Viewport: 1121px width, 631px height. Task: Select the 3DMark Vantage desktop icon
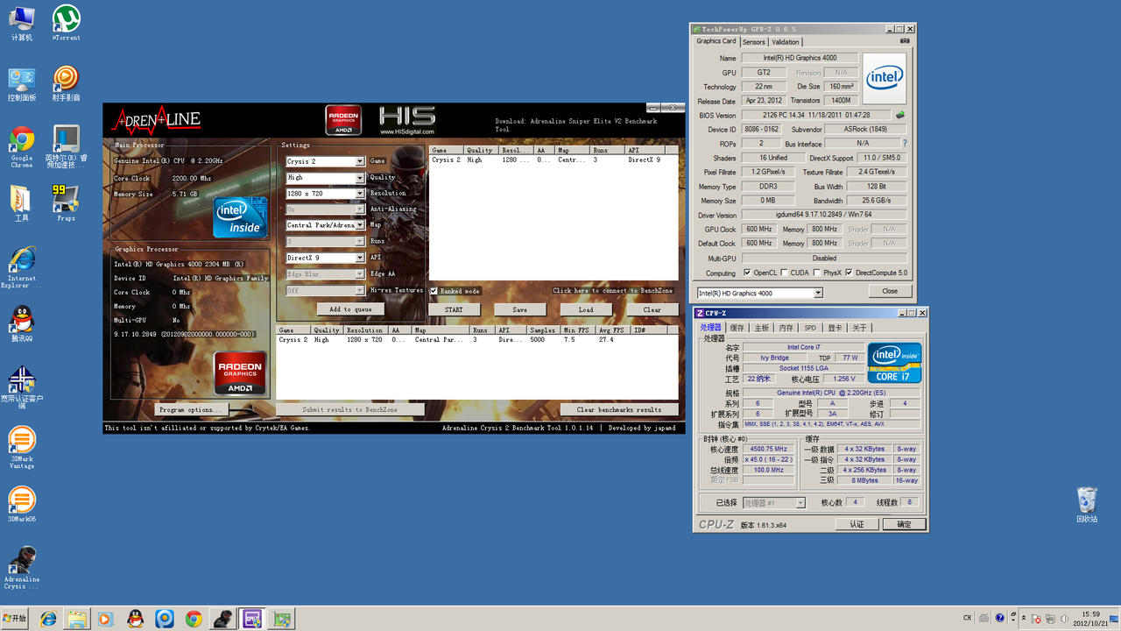point(22,447)
